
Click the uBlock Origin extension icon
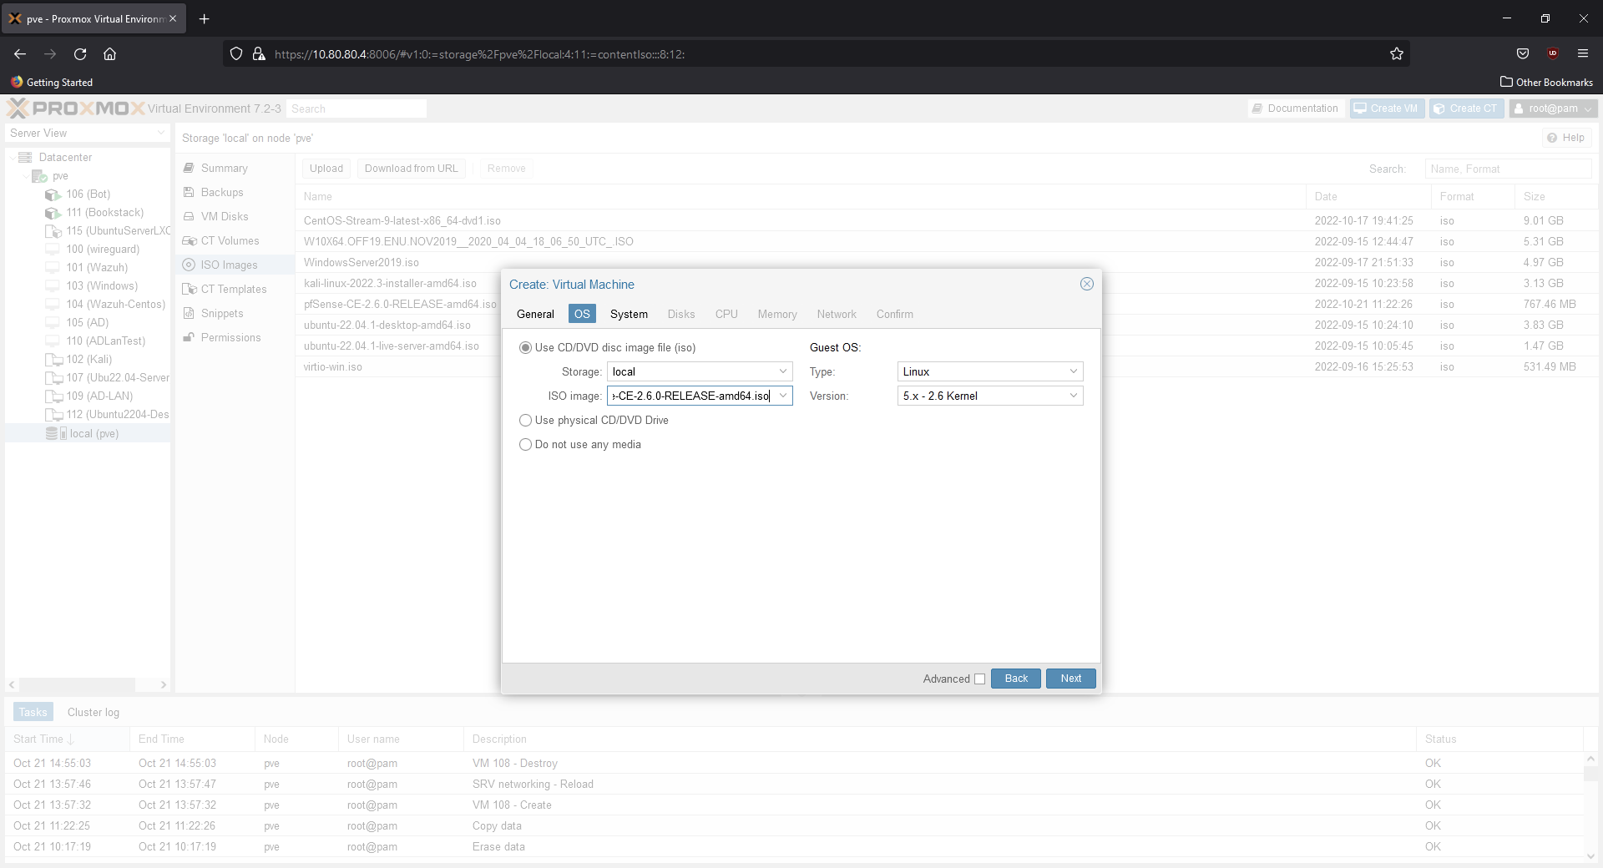tap(1552, 54)
